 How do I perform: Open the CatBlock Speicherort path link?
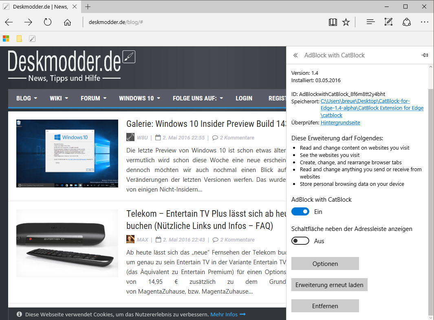(372, 108)
